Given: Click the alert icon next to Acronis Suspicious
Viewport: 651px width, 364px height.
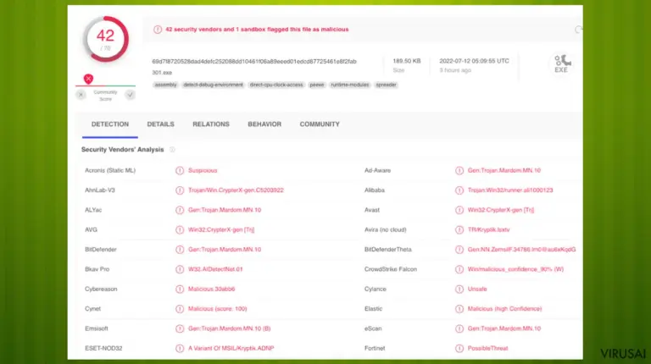Looking at the screenshot, I should [x=180, y=170].
